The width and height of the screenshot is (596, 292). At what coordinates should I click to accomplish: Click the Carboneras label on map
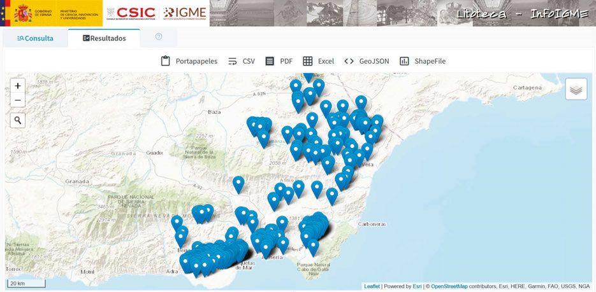point(372,224)
